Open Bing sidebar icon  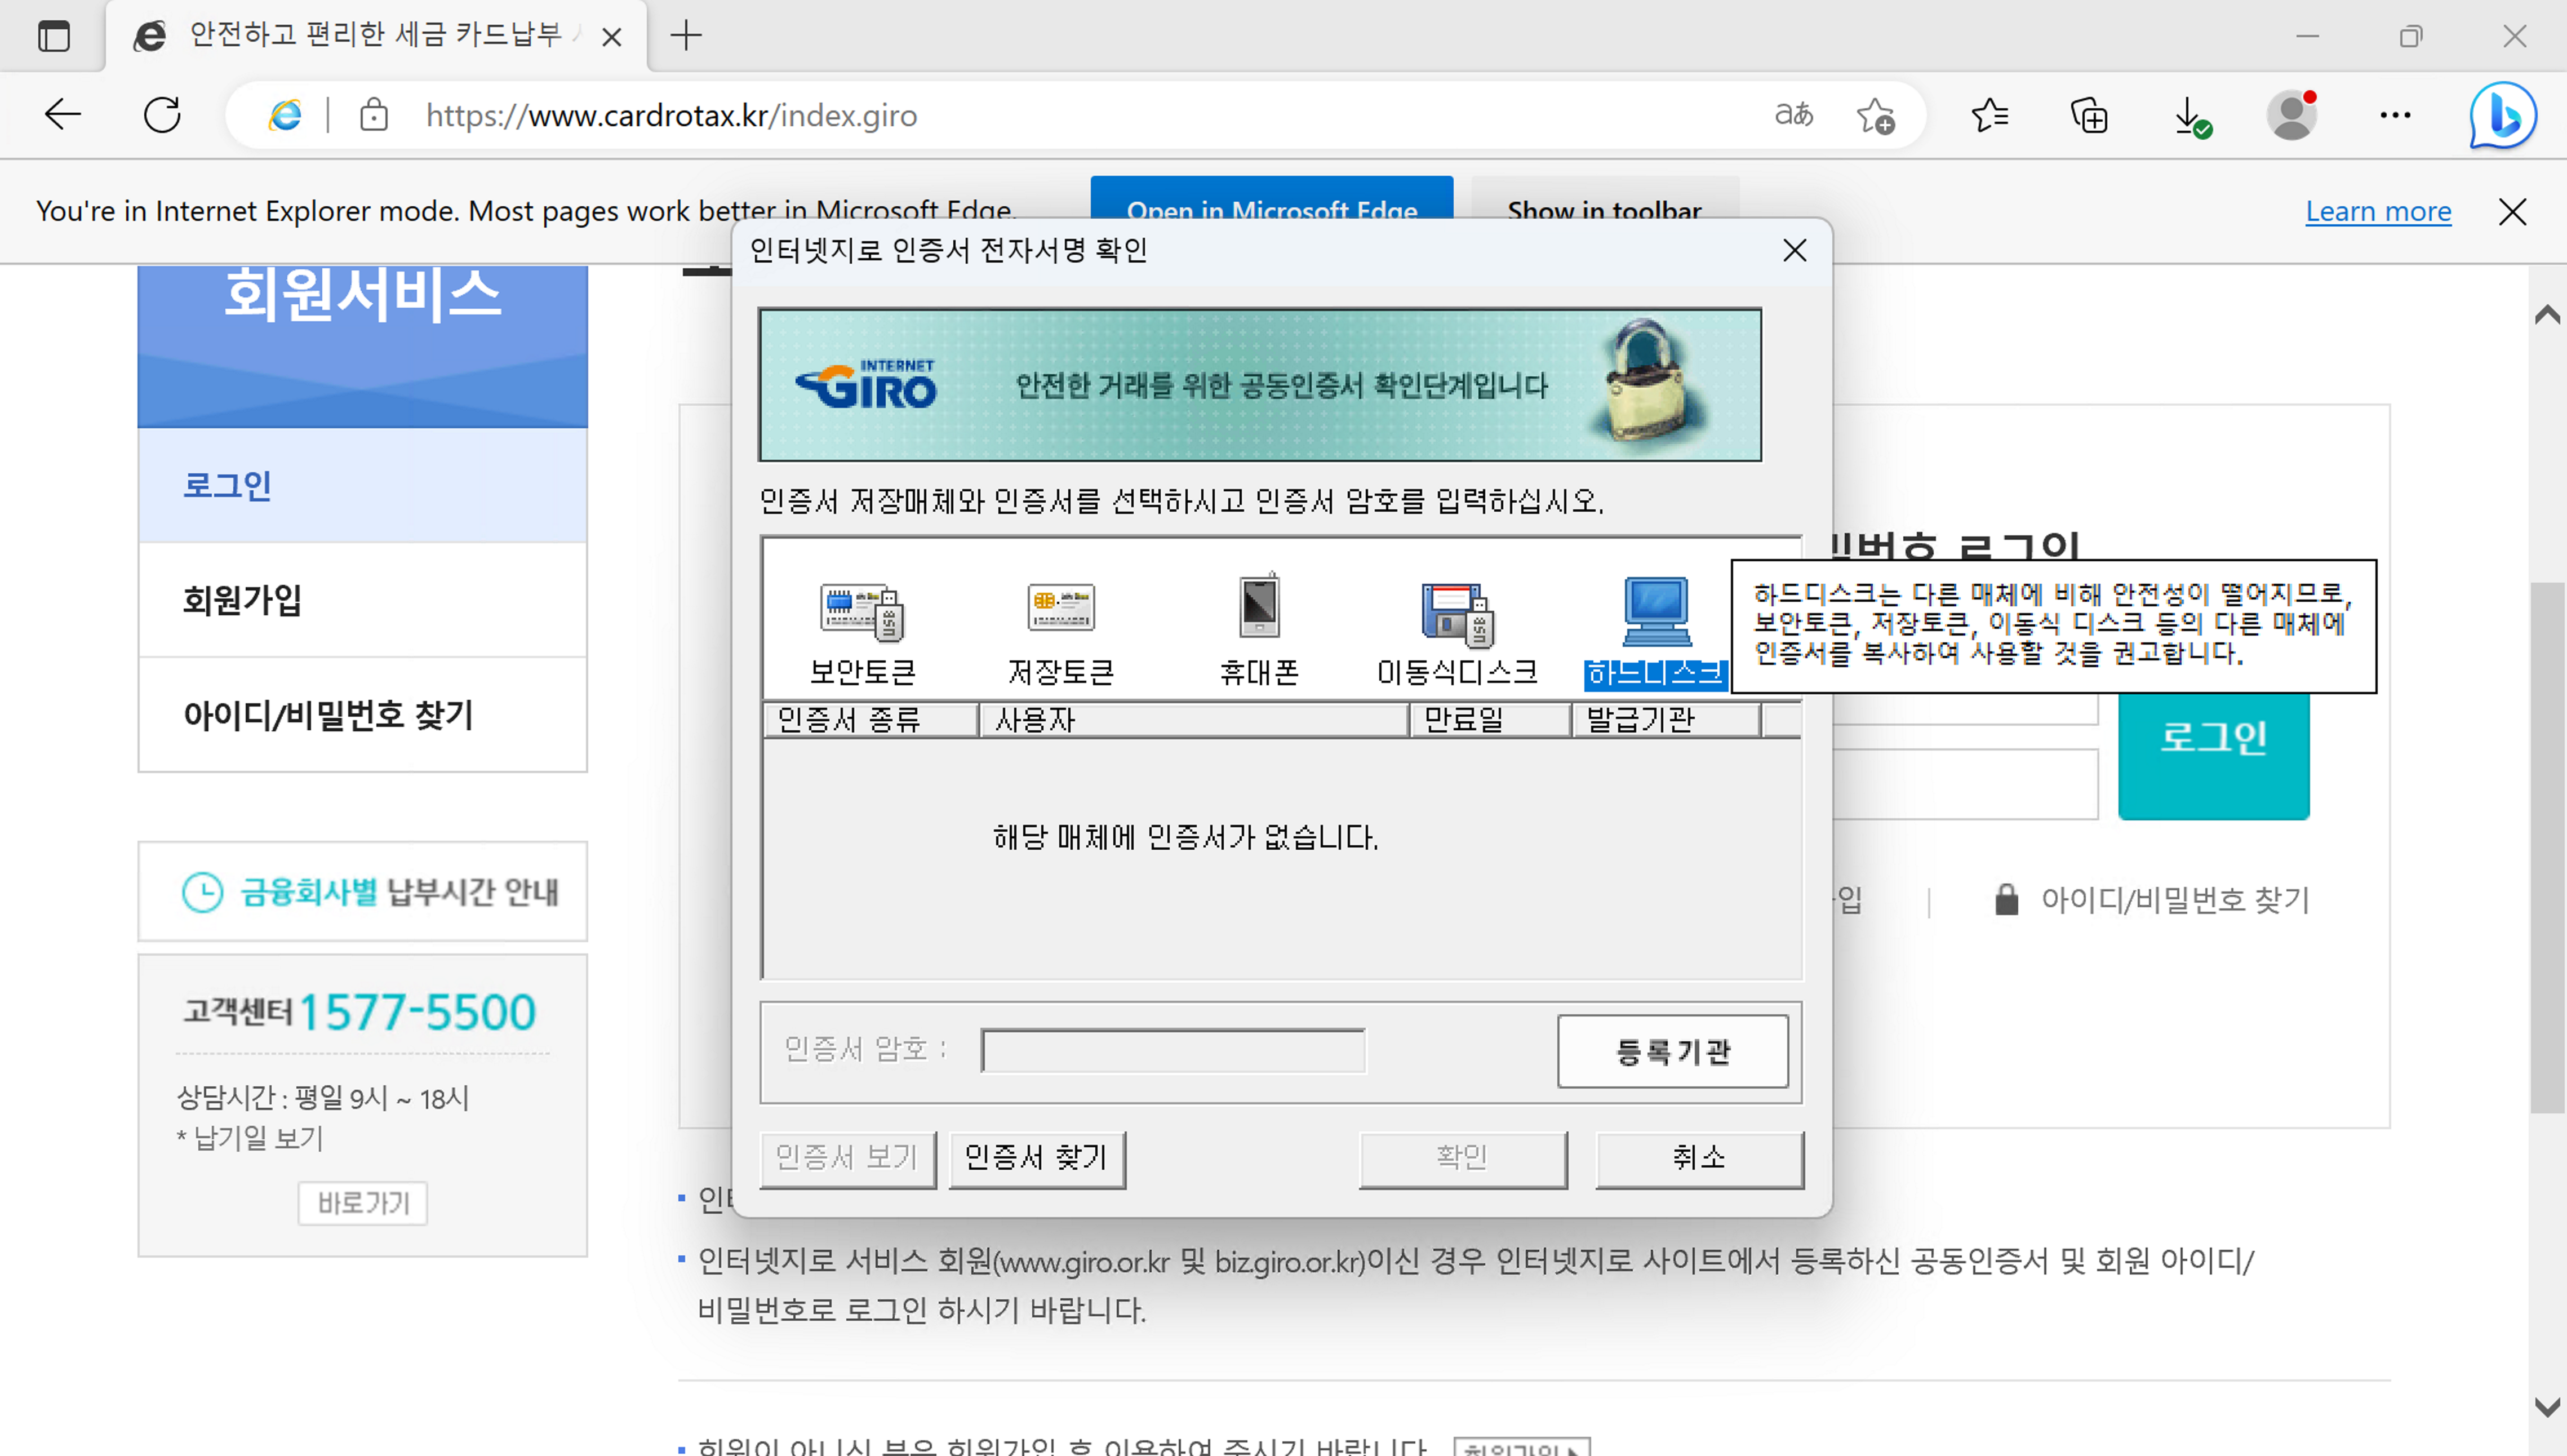[2502, 116]
